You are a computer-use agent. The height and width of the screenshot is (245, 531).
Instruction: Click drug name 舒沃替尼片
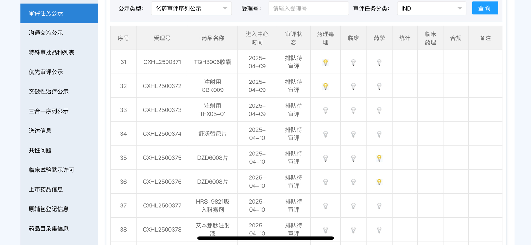[x=213, y=134]
